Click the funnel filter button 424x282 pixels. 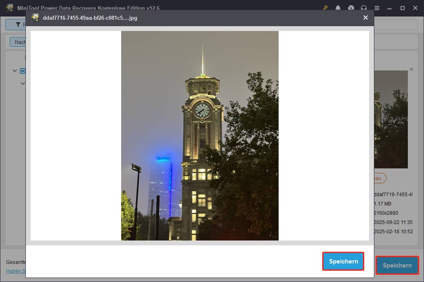[16, 25]
